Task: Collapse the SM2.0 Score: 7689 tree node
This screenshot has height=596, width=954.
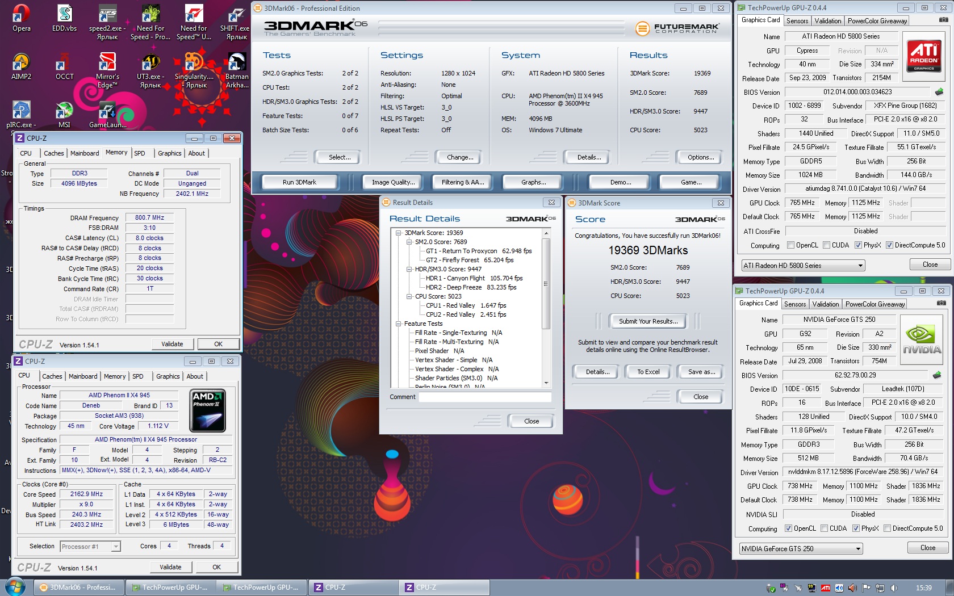Action: tap(409, 242)
